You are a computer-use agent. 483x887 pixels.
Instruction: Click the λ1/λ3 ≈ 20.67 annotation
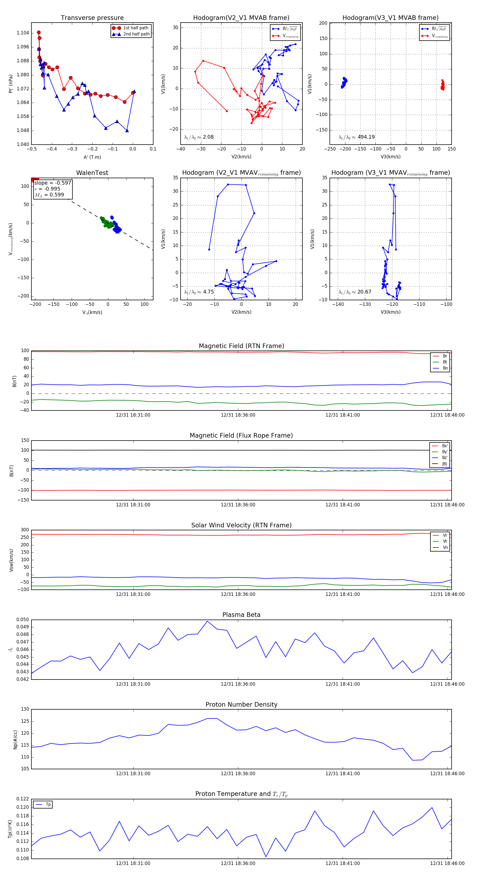[x=355, y=292]
